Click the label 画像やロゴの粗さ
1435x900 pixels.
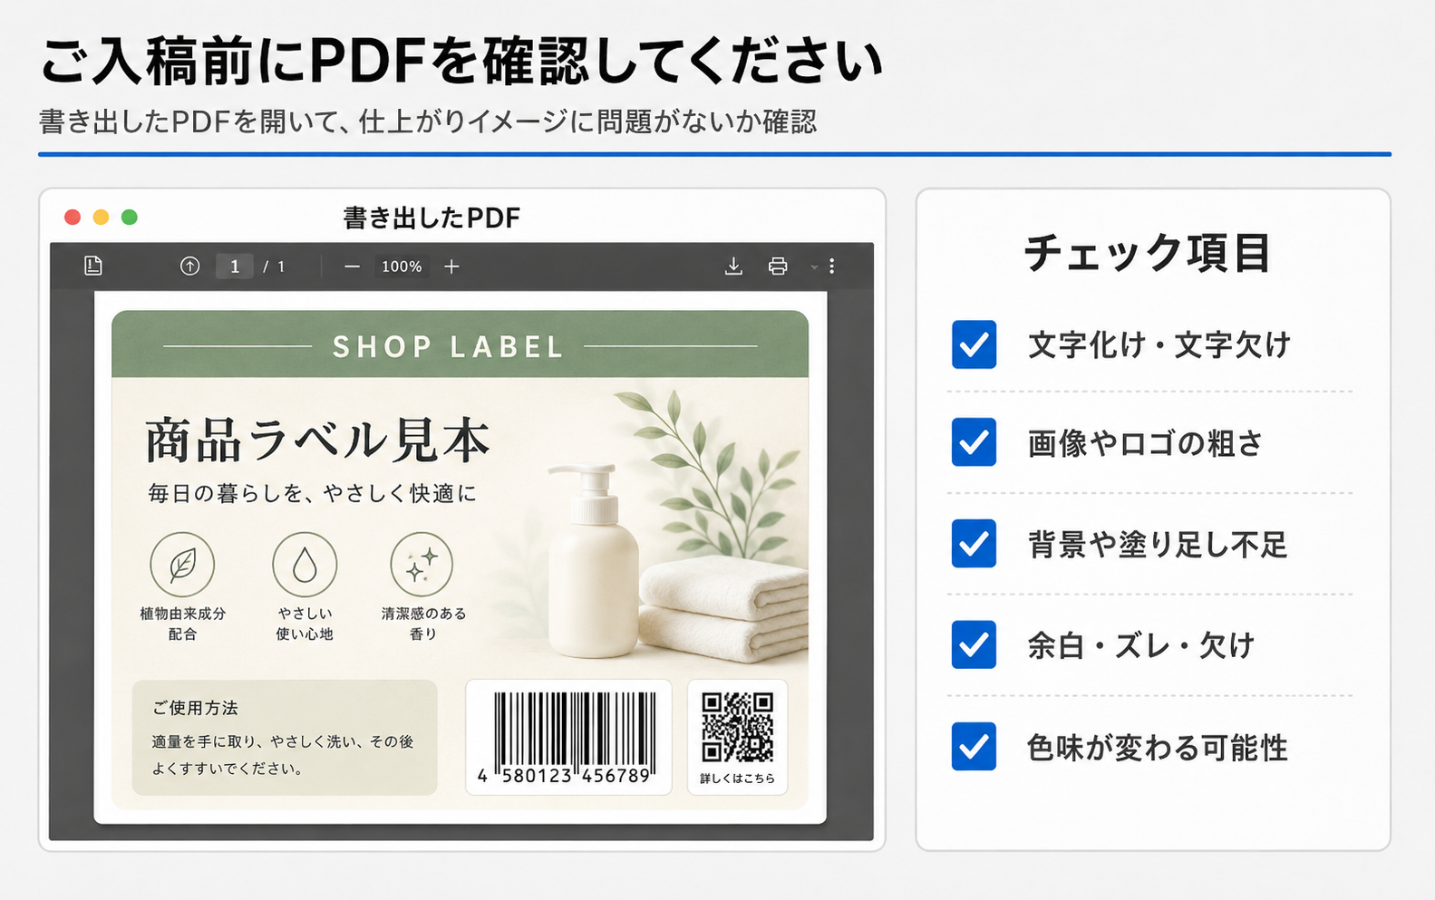(1145, 443)
